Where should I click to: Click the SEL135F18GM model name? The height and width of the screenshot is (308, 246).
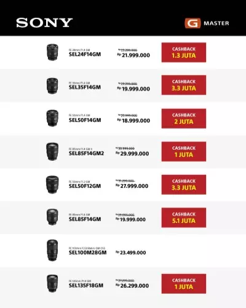tap(86, 285)
